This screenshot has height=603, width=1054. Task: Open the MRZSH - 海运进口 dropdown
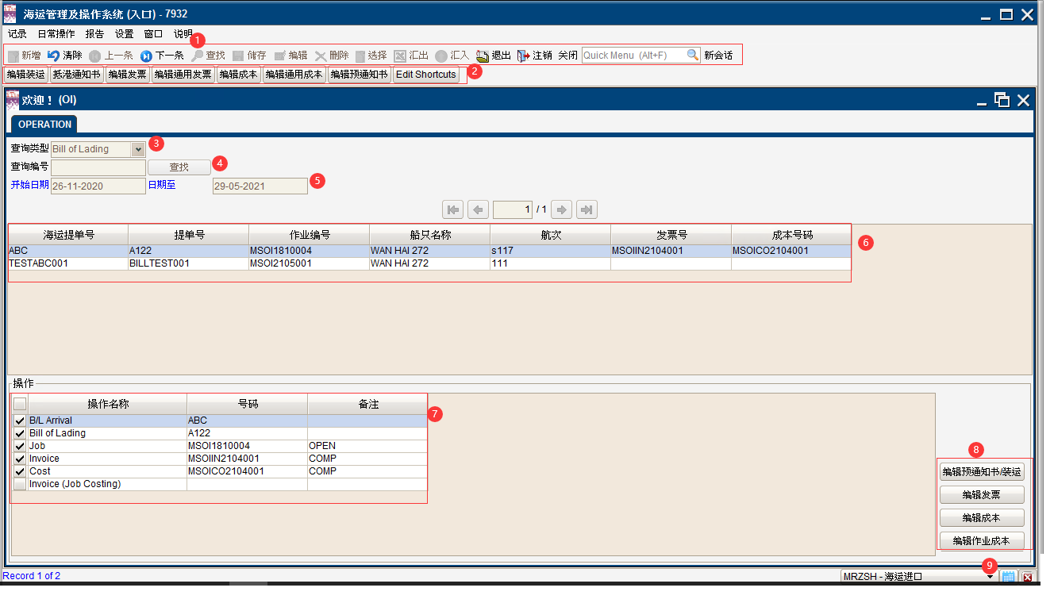pos(990,577)
